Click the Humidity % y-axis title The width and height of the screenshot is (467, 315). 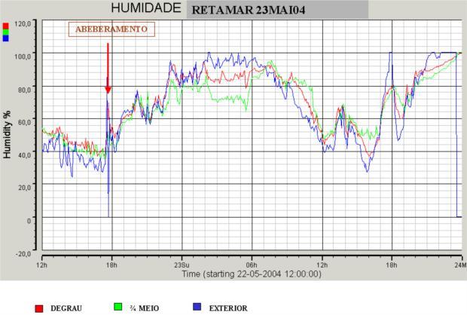point(7,136)
